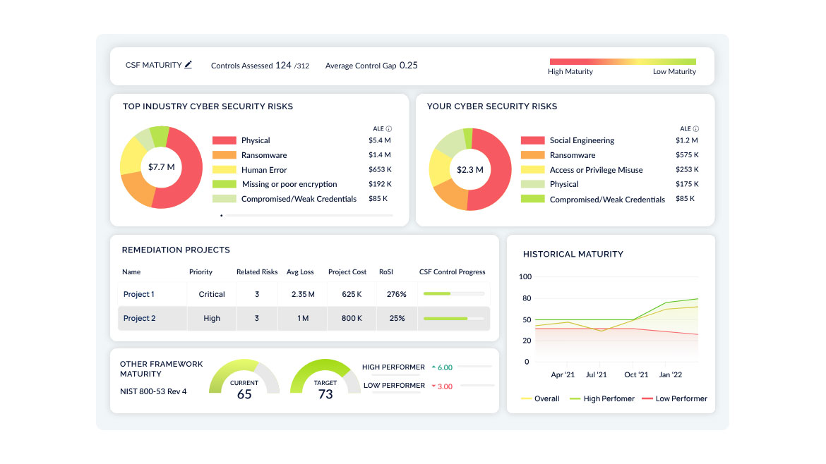This screenshot has height=464, width=826.
Task: Open the Project 2 row
Action: (x=139, y=318)
